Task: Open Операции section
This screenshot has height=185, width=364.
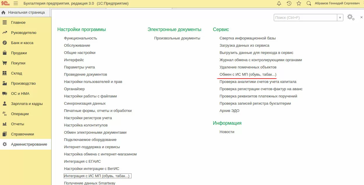Action: click(26, 114)
